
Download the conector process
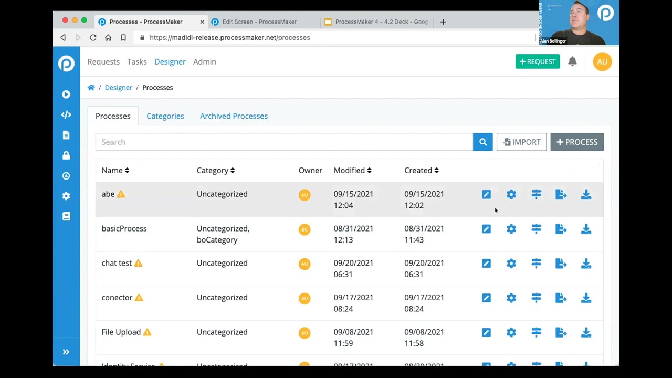click(x=586, y=298)
